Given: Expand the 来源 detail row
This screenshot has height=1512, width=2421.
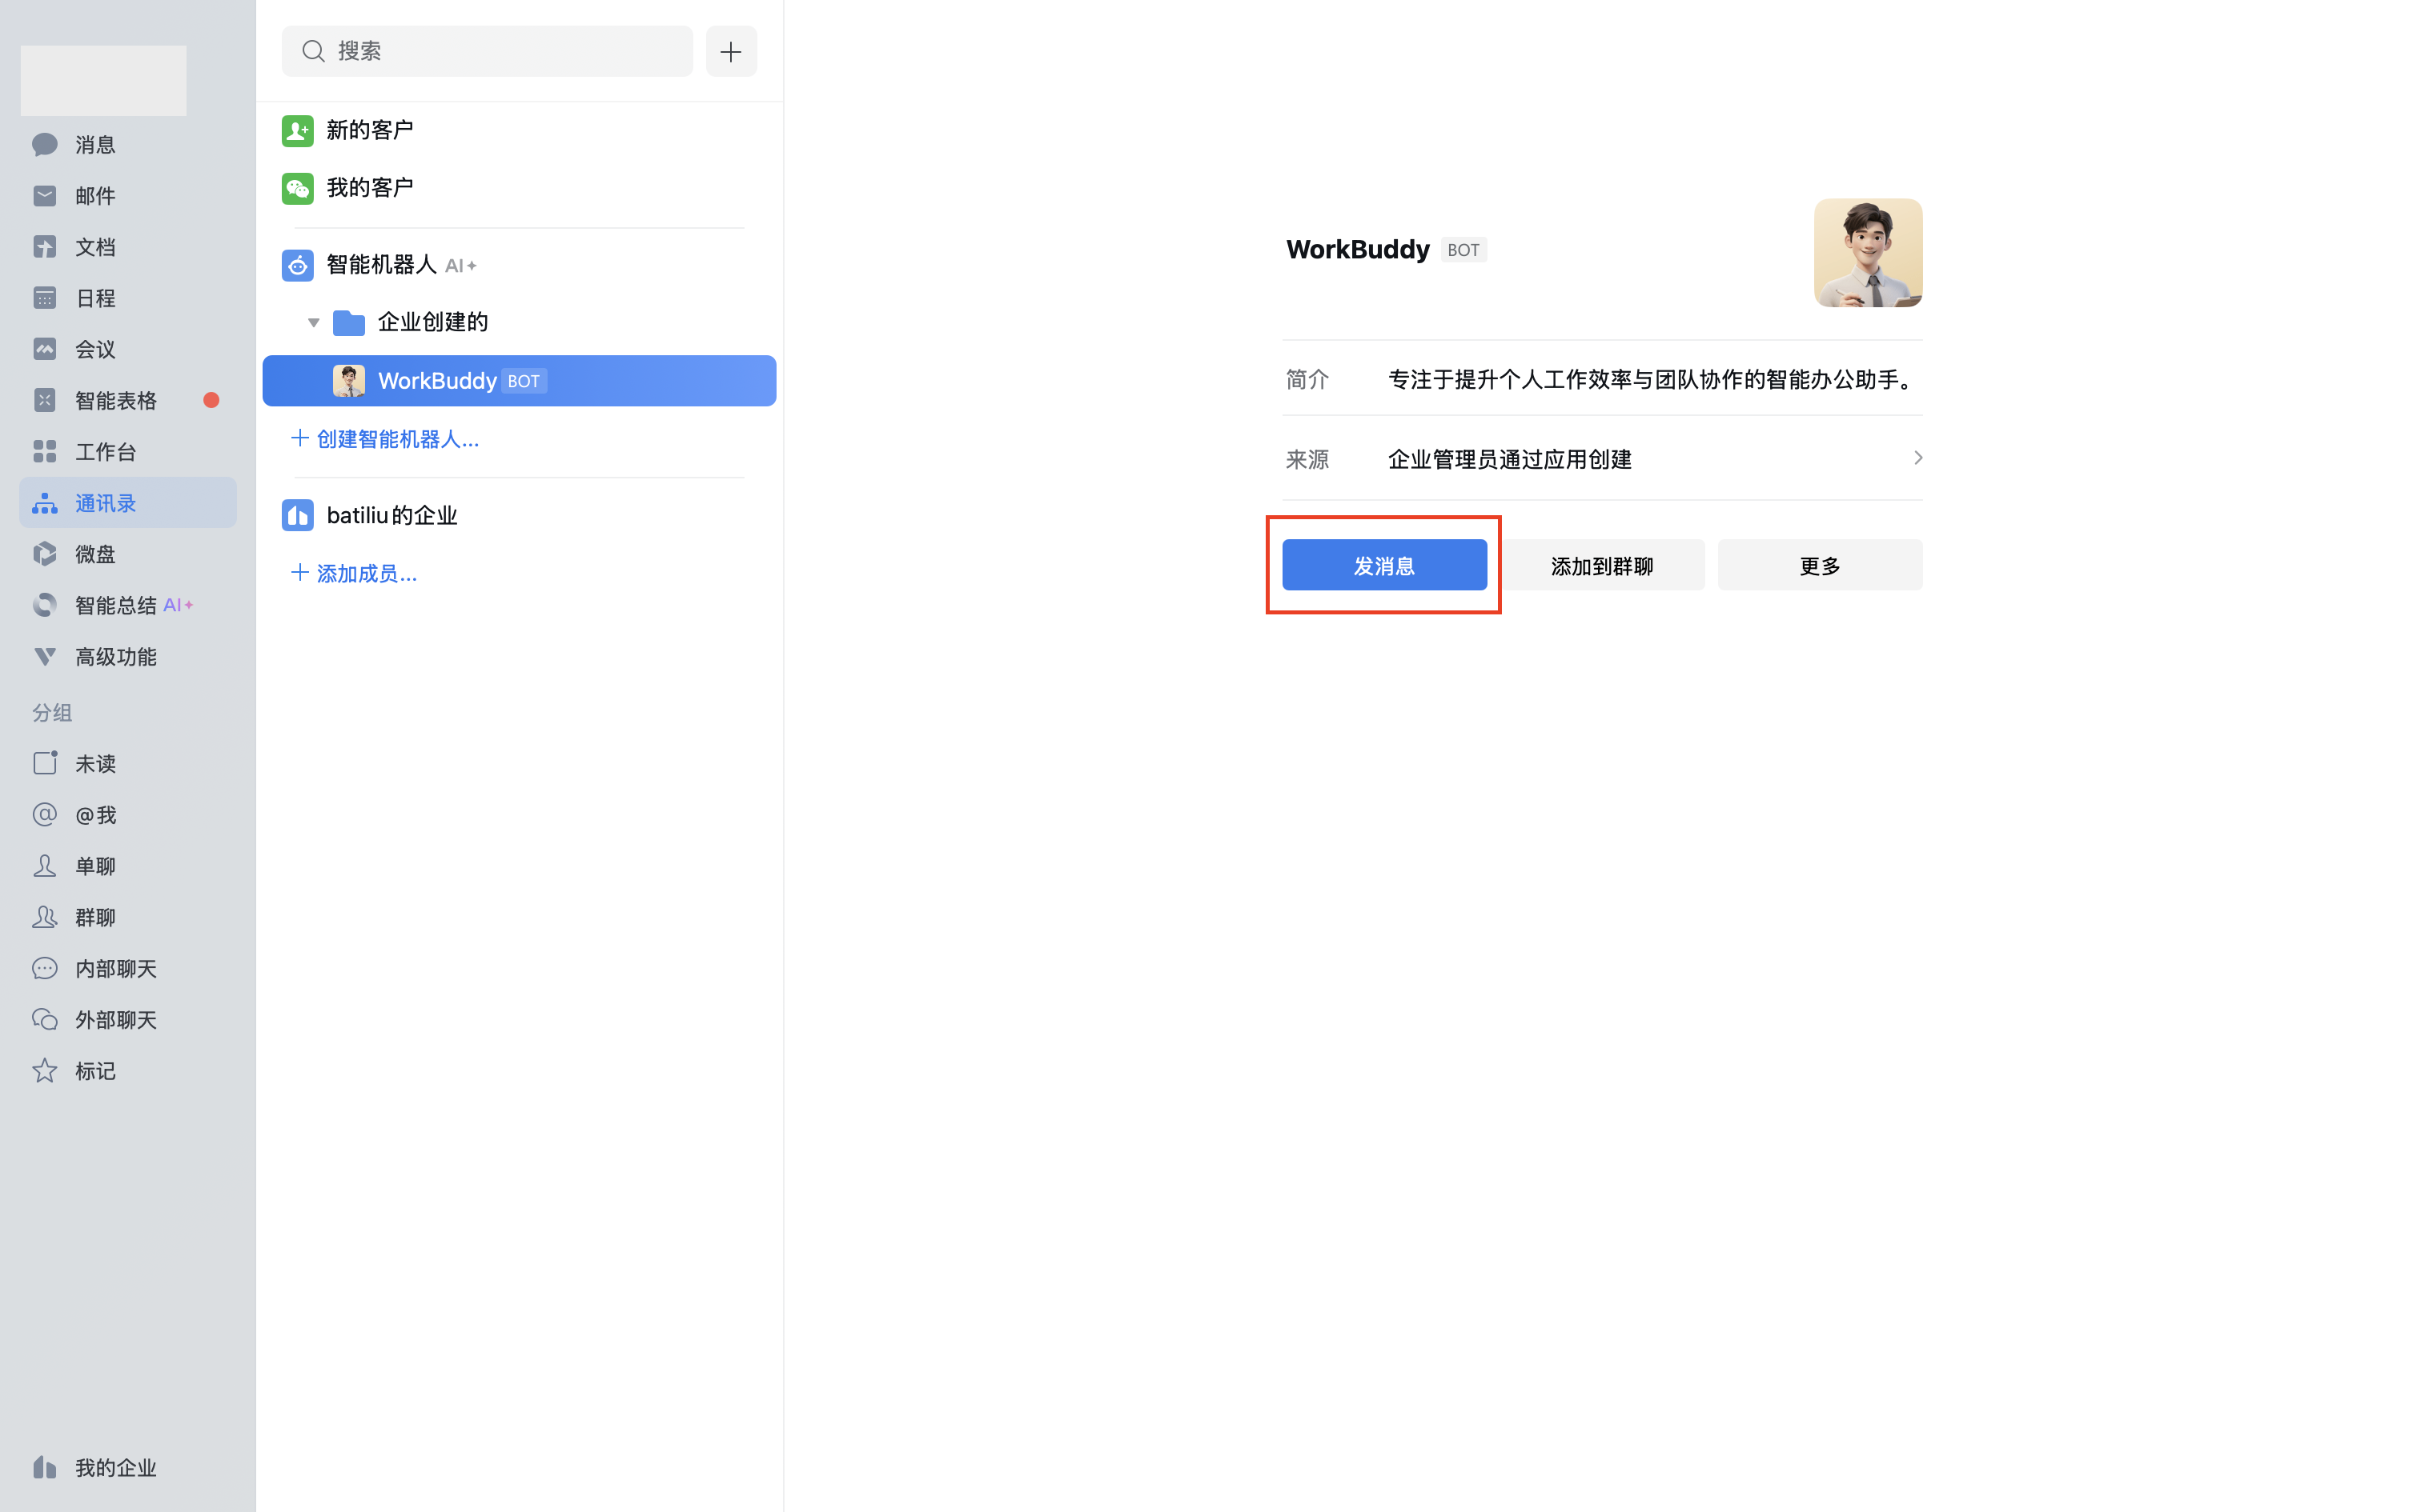Looking at the screenshot, I should pyautogui.click(x=1917, y=458).
